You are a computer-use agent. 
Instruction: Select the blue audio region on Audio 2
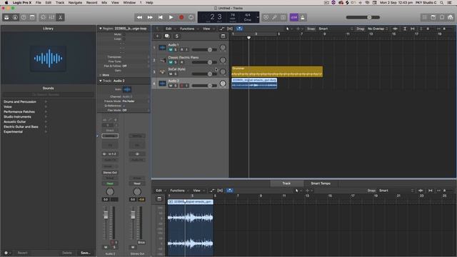(x=254, y=84)
